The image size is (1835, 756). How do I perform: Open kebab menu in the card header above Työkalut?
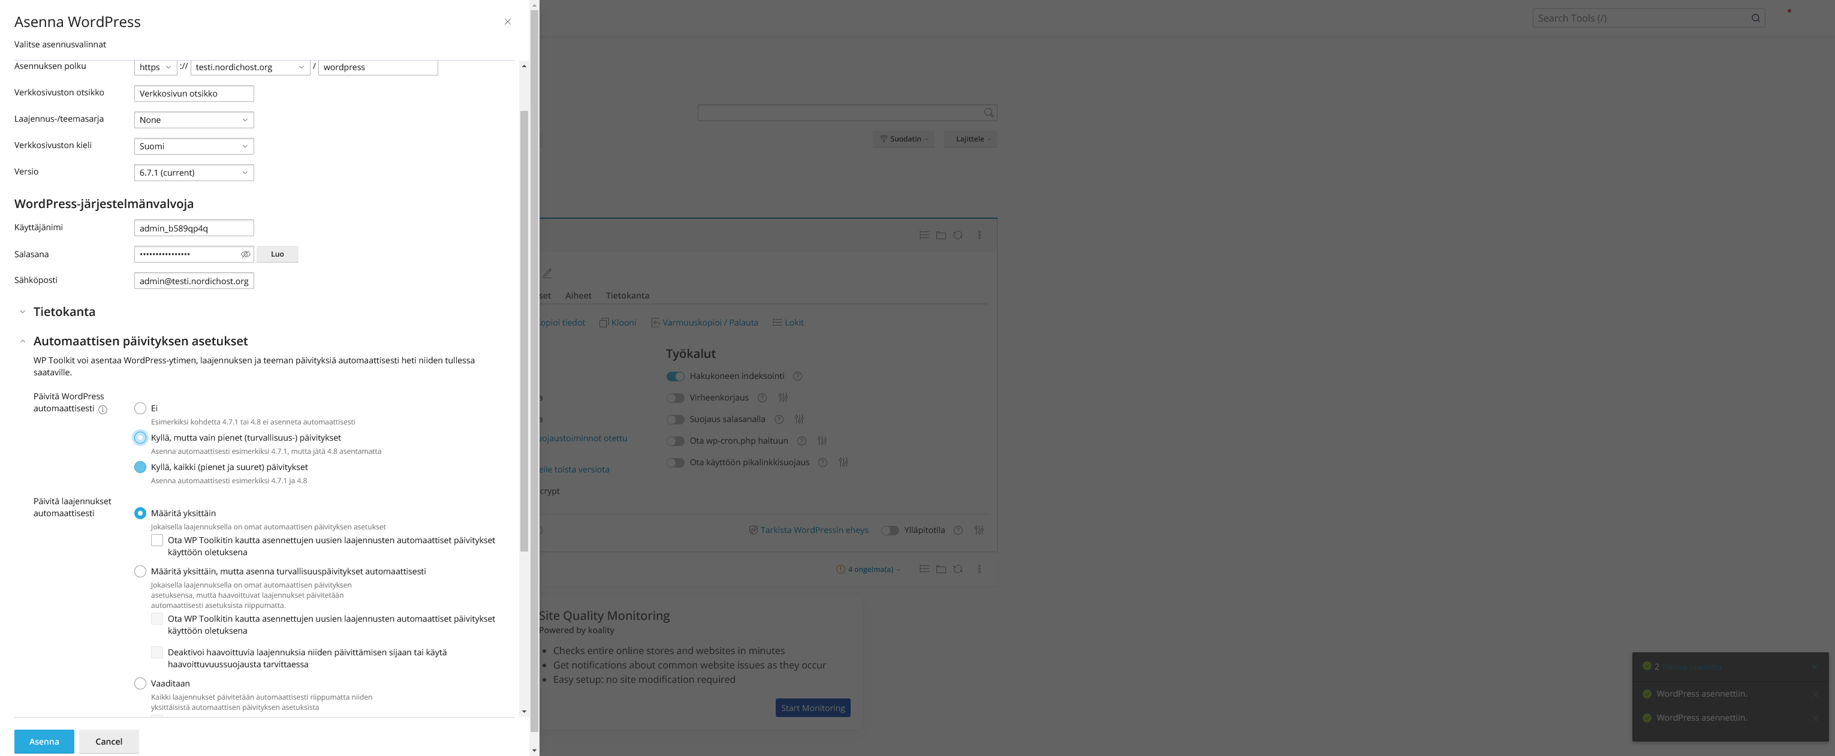[x=980, y=235]
